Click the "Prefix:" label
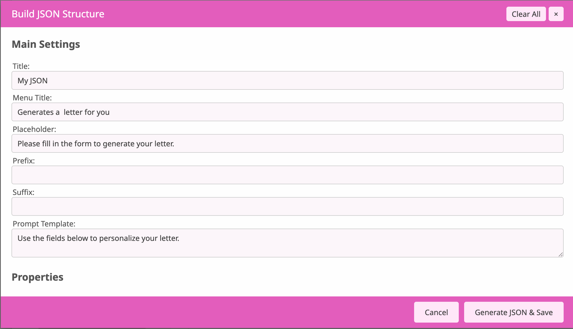573x329 pixels. 24,161
